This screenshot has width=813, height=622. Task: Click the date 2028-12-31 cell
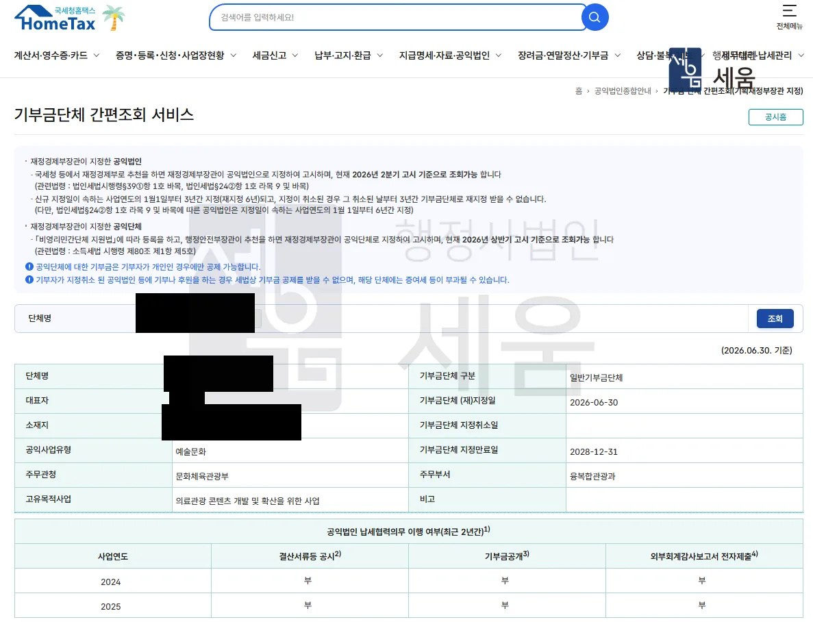[x=684, y=451]
